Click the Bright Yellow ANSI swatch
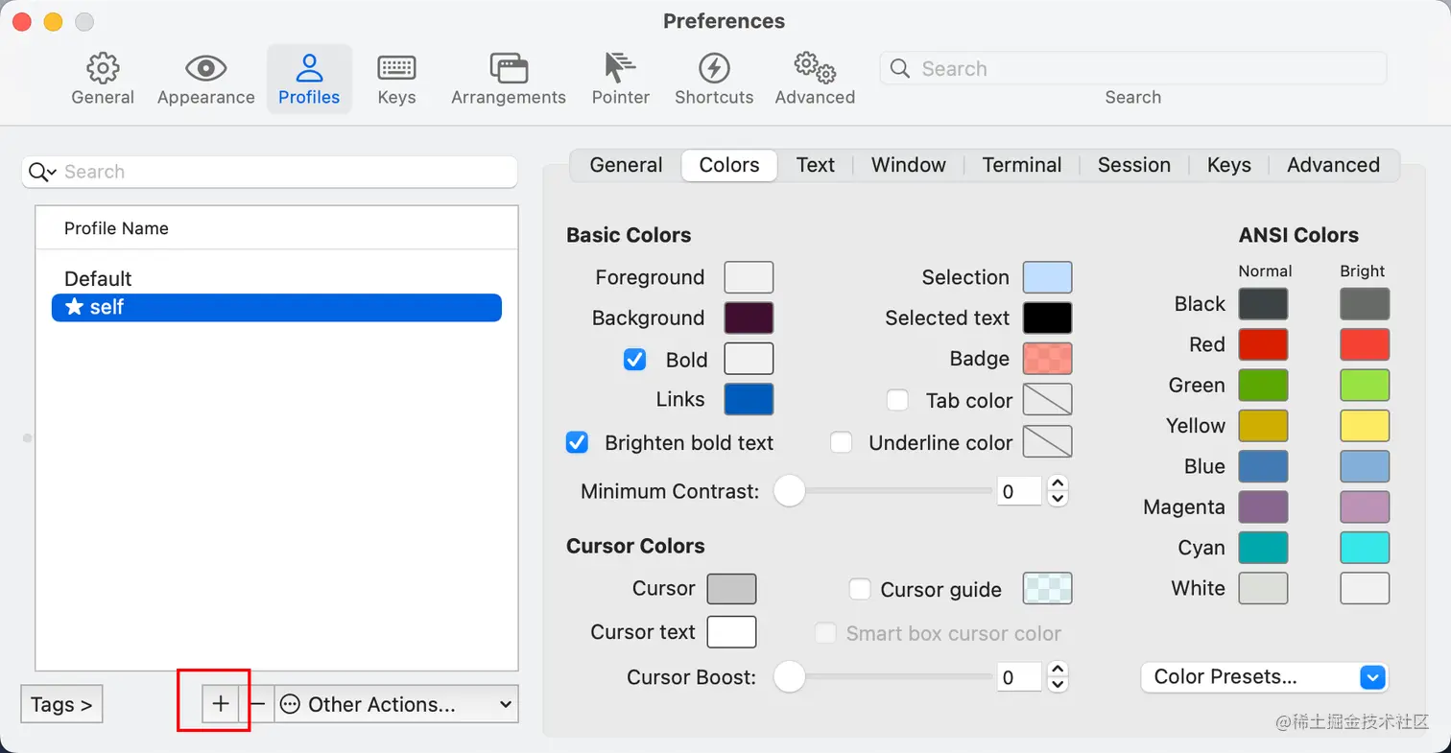This screenshot has height=753, width=1451. (1365, 426)
